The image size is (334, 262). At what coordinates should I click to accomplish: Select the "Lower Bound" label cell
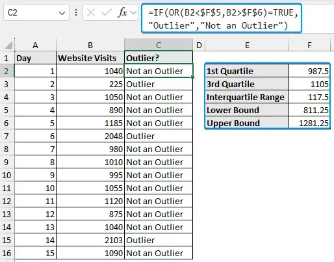[247, 110]
